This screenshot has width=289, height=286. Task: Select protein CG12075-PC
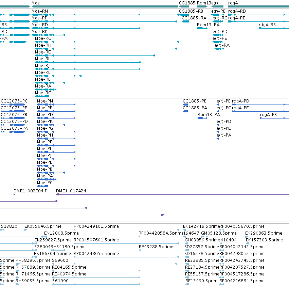14,101
